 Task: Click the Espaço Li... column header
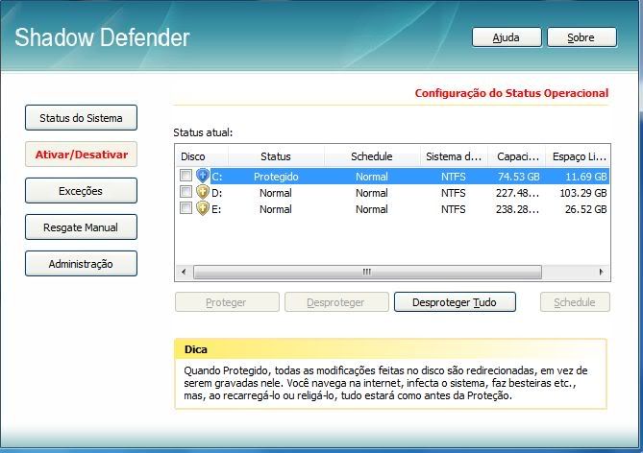[x=578, y=156]
